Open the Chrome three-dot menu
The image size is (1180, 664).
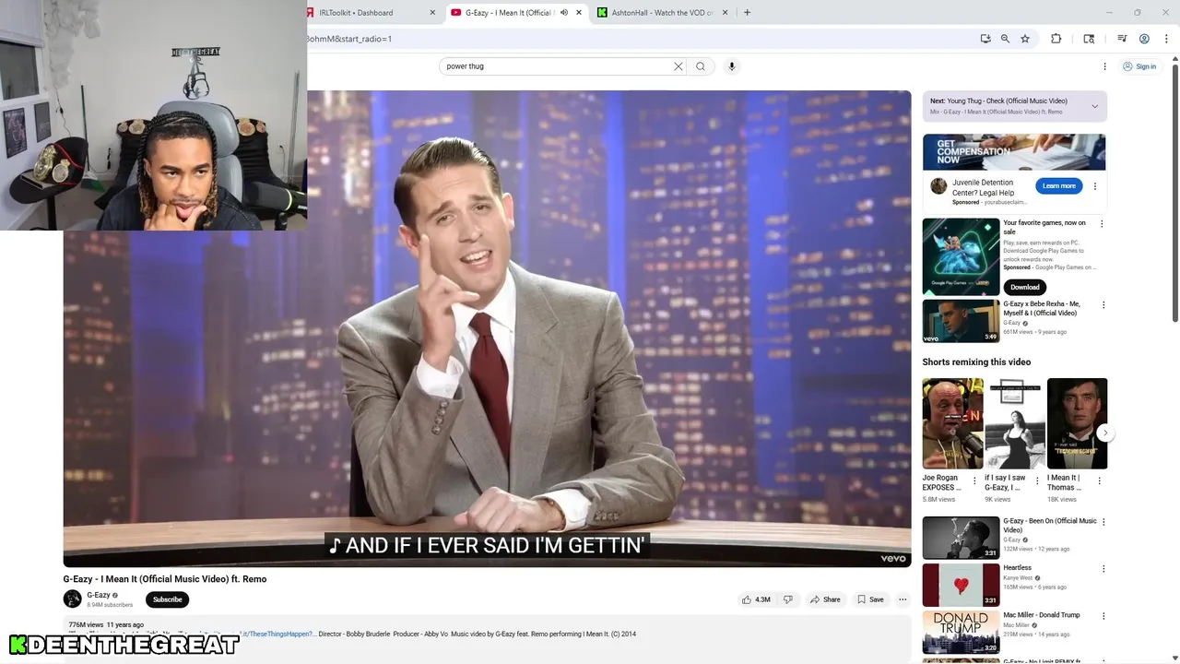click(x=1164, y=39)
